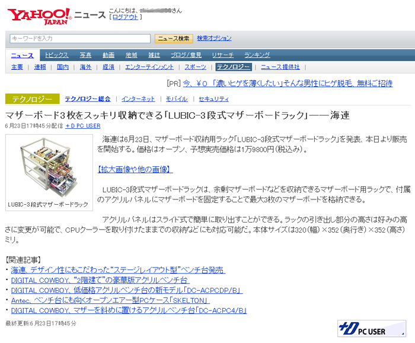The width and height of the screenshot is (415, 343).
Task: Click the 最終更新 timestamp text
Action: [41, 323]
